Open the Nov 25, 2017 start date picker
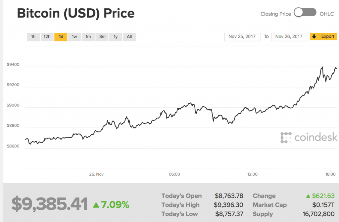The image size is (339, 222). 242,37
